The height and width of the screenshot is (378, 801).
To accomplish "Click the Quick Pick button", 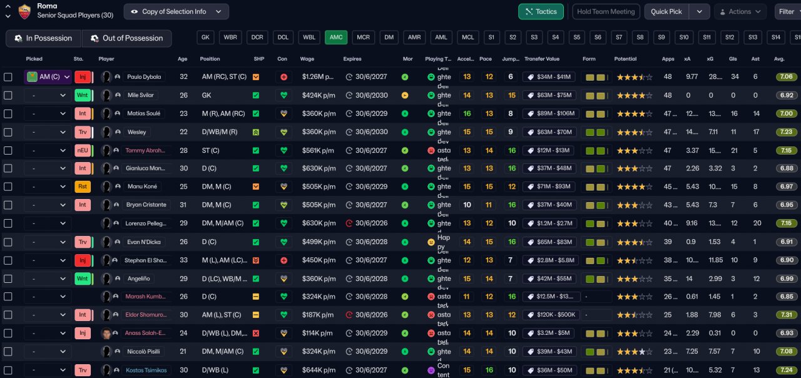I will coord(667,11).
